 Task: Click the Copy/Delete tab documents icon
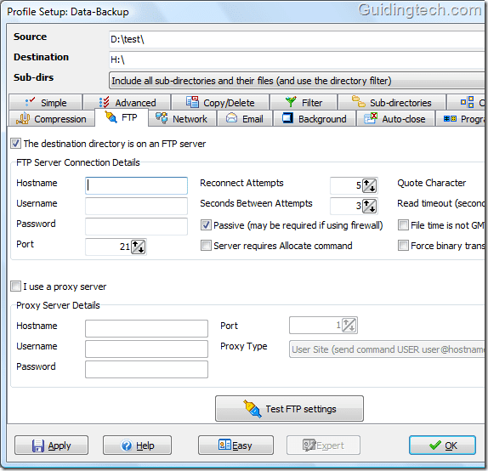[192, 102]
